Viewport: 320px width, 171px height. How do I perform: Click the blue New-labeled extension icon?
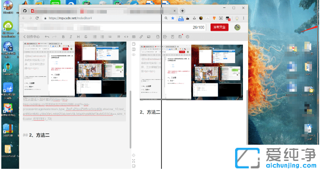[181, 18]
